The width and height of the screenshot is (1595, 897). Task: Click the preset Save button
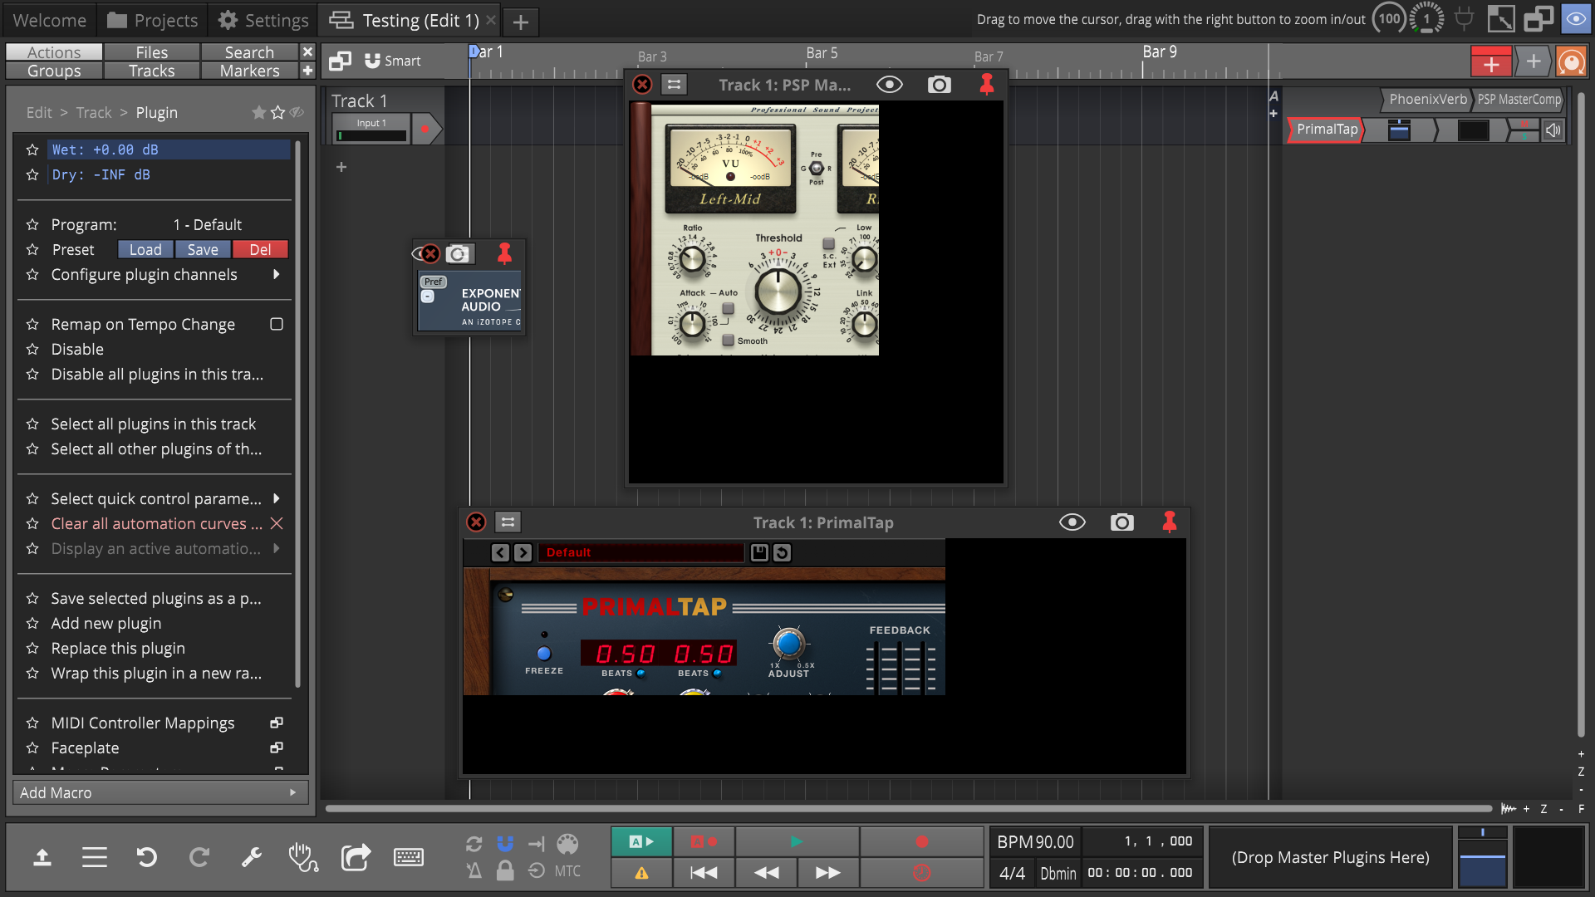pos(203,250)
